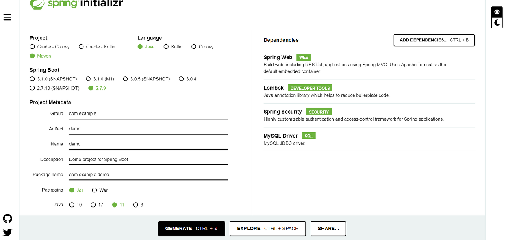The image size is (506, 240).
Task: Click the MySQL JDBC driver description
Action: (x=284, y=143)
